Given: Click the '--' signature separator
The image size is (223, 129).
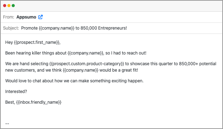Looking at the screenshot, I should point(7,124).
